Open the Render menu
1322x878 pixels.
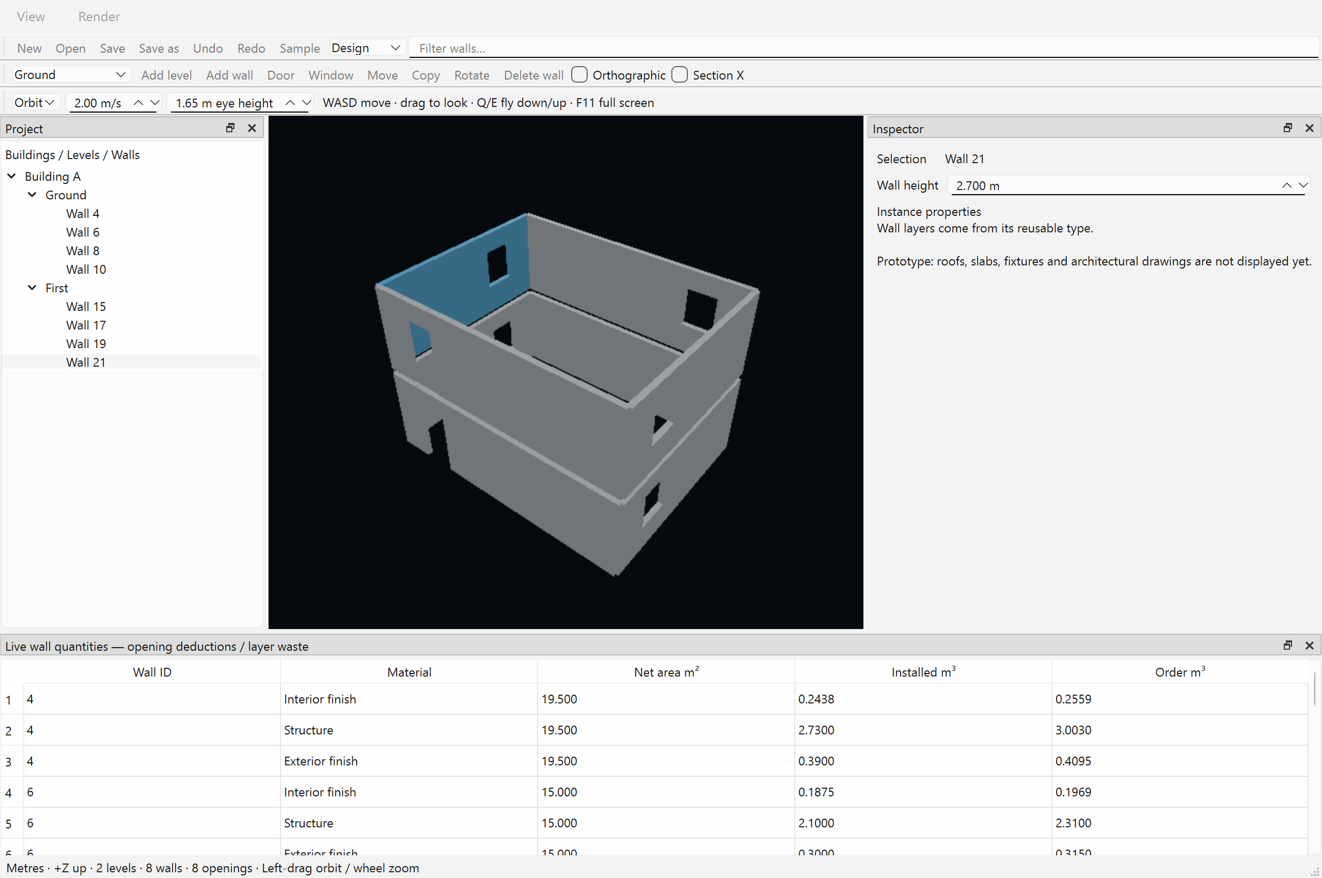click(x=99, y=16)
